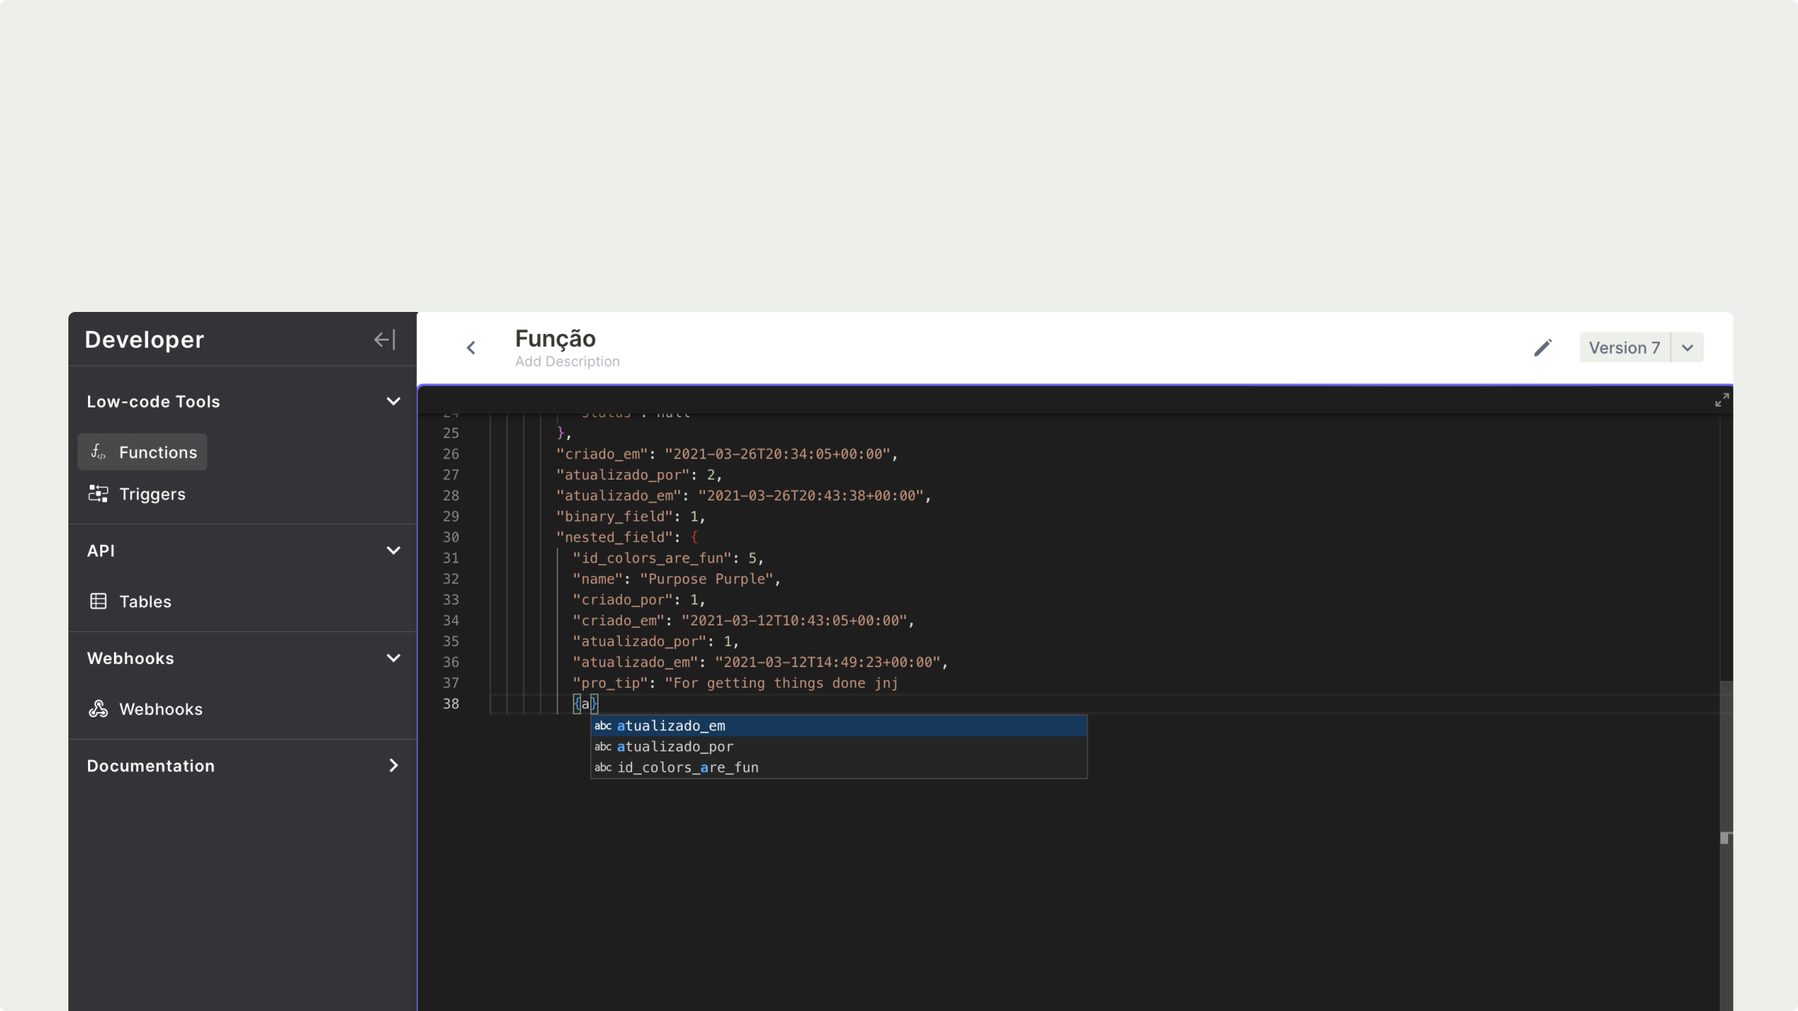Collapse the Developer sidebar arrow icon

point(384,339)
